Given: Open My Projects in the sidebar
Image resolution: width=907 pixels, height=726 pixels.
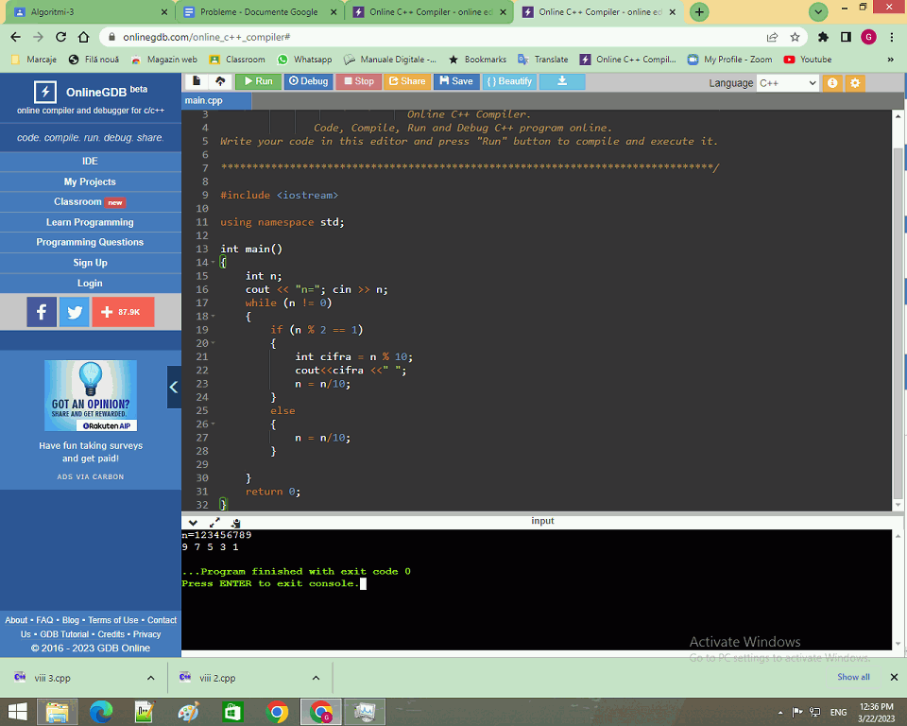Looking at the screenshot, I should [90, 181].
